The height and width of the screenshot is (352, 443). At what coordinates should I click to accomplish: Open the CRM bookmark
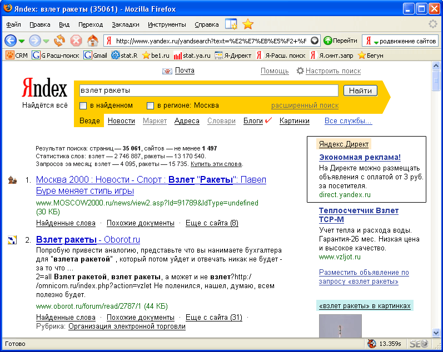pyautogui.click(x=17, y=56)
